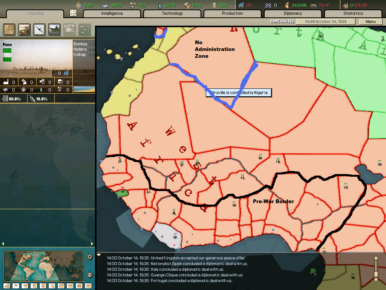Select the air units plane icon

39,29
